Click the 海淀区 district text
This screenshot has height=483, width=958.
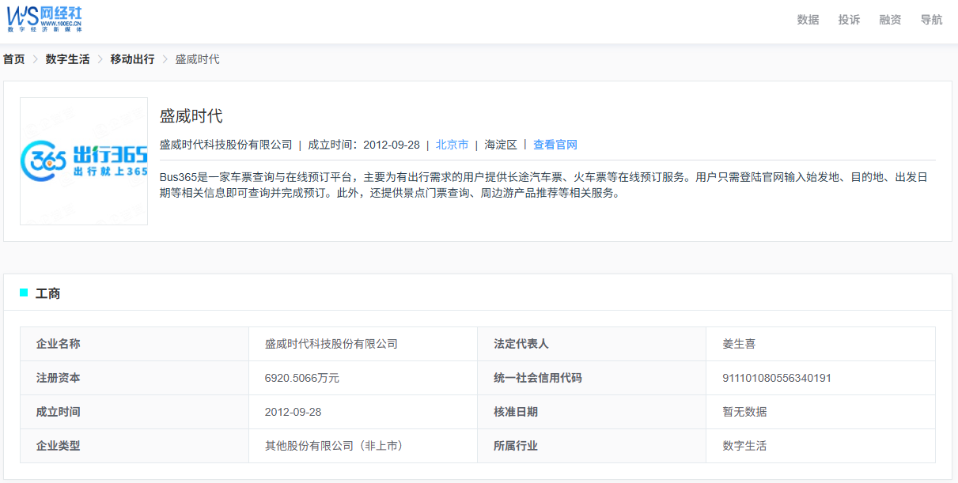point(501,145)
